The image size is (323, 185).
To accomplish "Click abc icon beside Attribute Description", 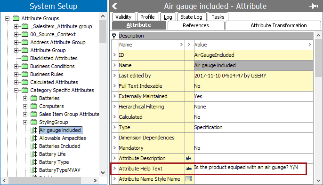I will 189,158.
